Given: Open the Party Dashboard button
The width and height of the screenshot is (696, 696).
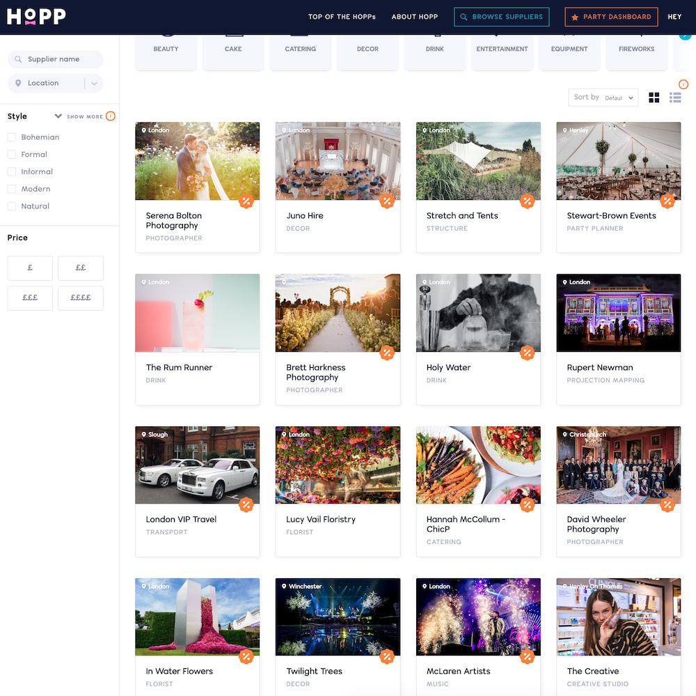Looking at the screenshot, I should coord(611,17).
